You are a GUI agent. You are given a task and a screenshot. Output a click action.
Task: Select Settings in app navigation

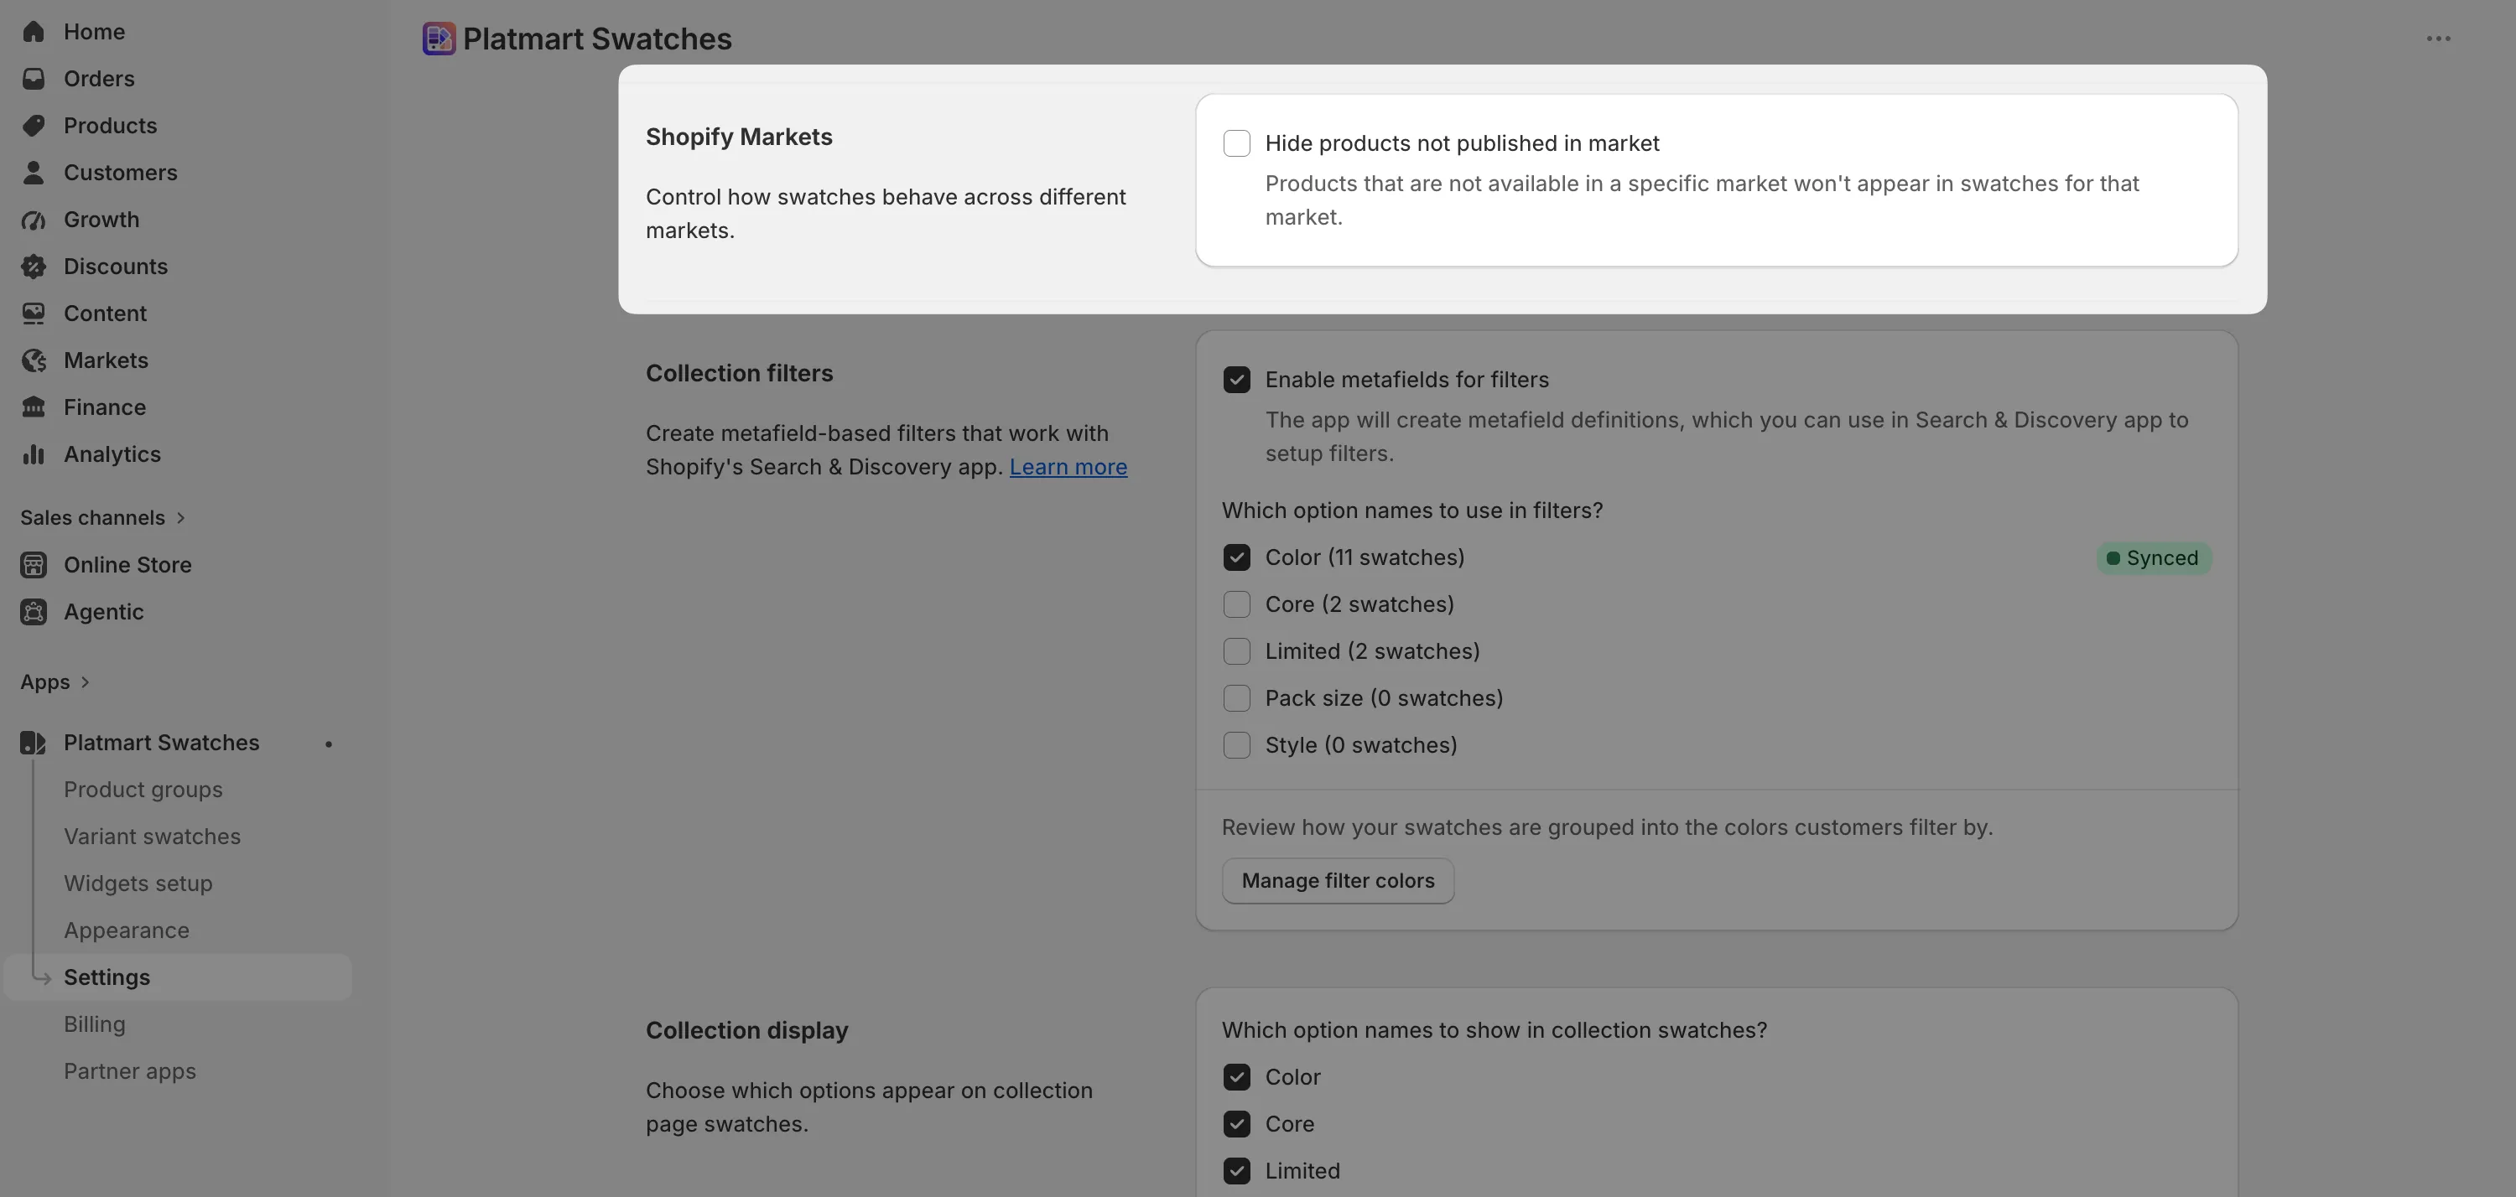pos(178,977)
